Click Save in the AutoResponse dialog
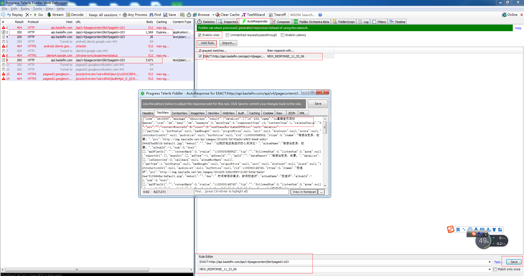This screenshot has height=276, width=524. tap(318, 104)
